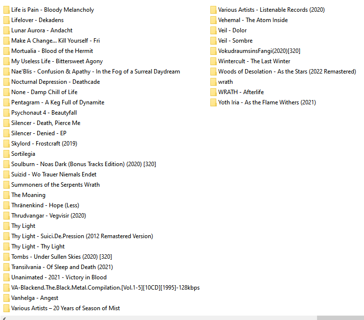This screenshot has height=320, width=364.
Task: Select 'Various Artists – 20 Years of Season of Mist'
Action: 66,308
